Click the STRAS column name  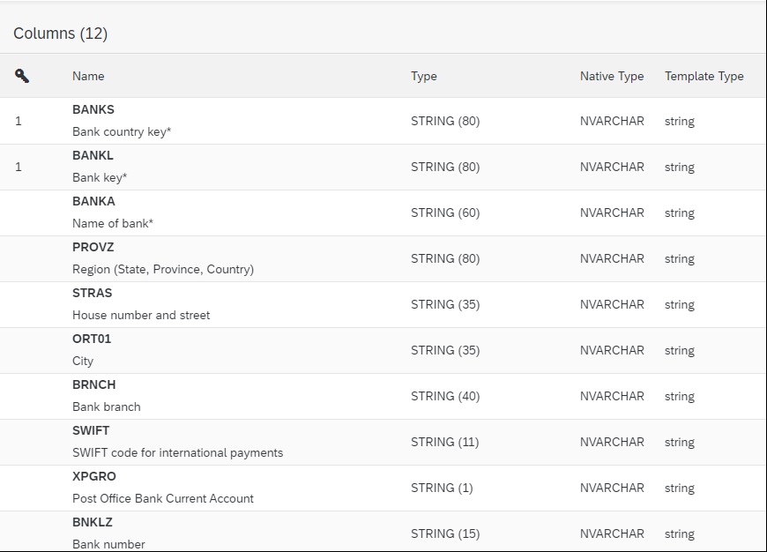92,294
